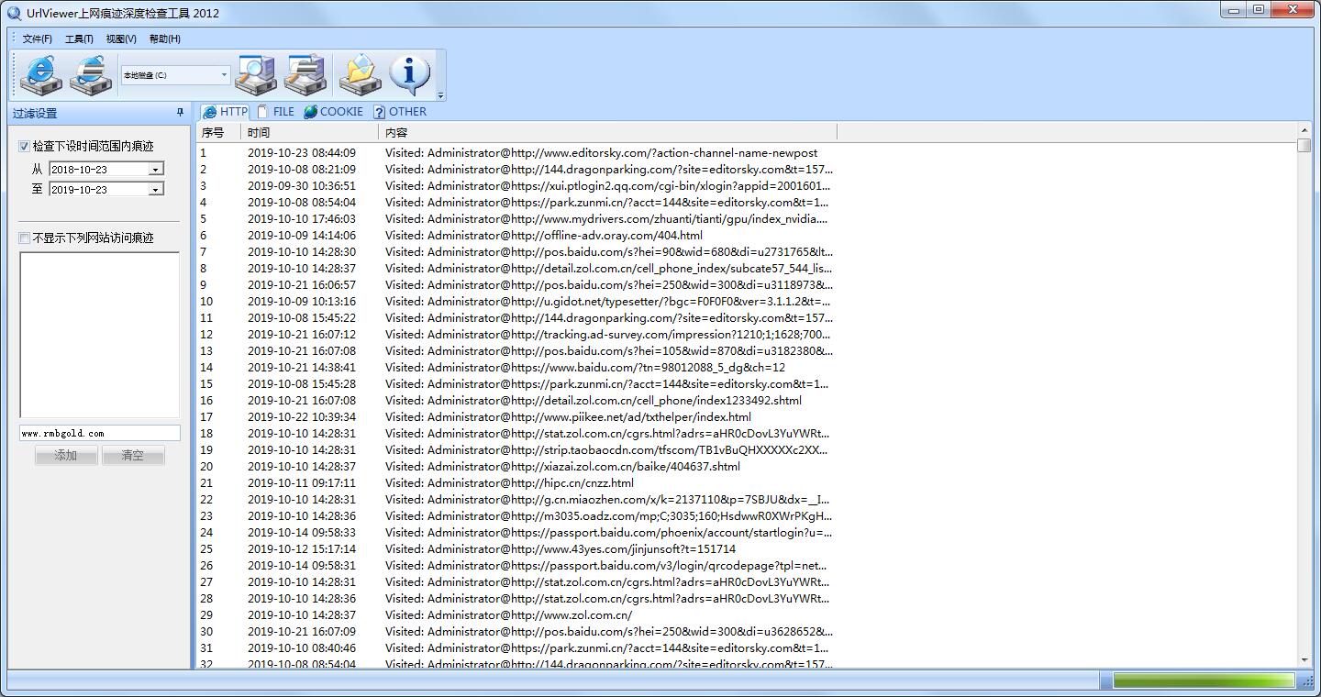Click the IE globe on drive toolbar icon
Image resolution: width=1321 pixels, height=697 pixels.
[41, 74]
